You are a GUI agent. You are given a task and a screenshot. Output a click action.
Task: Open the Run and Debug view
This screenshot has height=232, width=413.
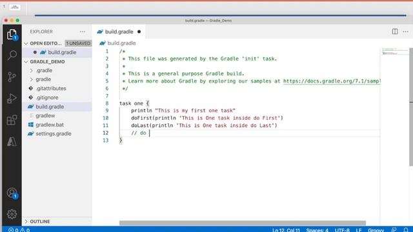[12, 99]
